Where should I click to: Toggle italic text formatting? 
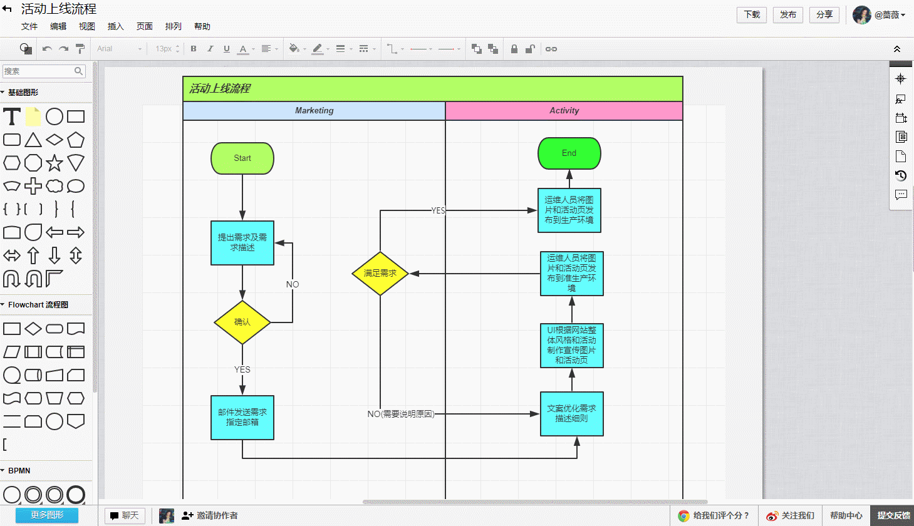[x=210, y=49]
